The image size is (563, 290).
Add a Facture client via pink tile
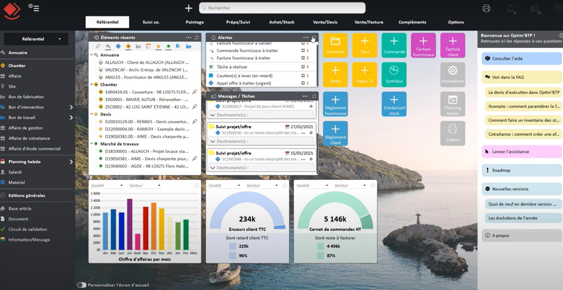coord(453,45)
